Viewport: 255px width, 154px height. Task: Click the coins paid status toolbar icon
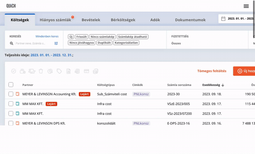(95, 71)
